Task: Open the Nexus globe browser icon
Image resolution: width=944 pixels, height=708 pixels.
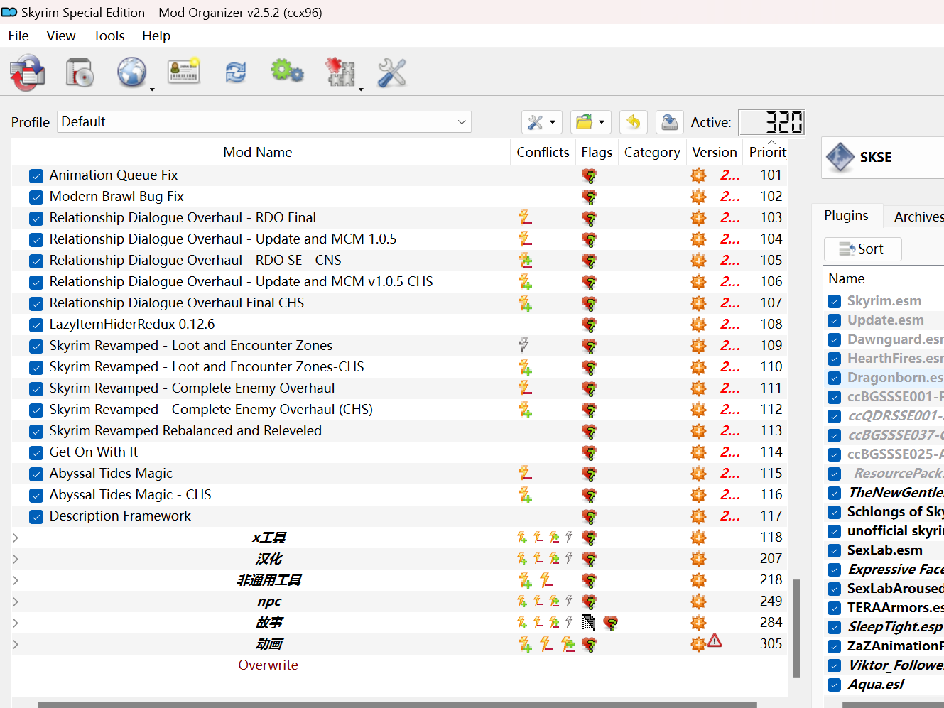Action: (x=132, y=73)
